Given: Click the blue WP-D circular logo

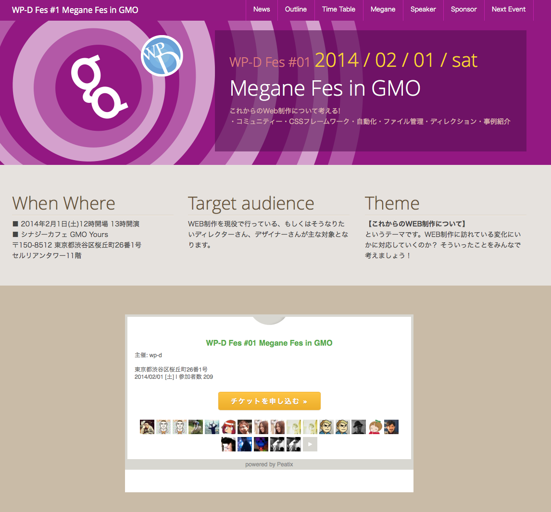Looking at the screenshot, I should [x=162, y=56].
